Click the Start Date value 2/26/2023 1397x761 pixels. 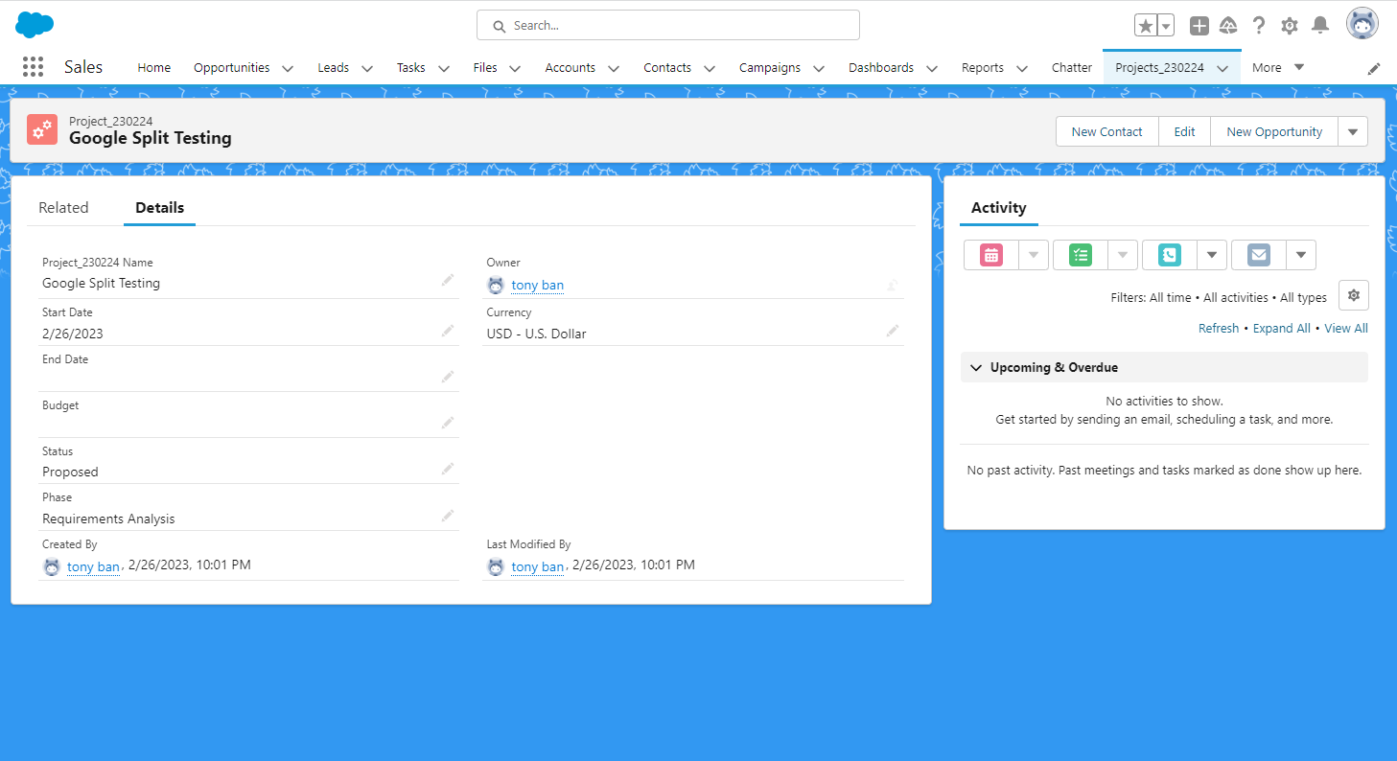click(x=73, y=334)
